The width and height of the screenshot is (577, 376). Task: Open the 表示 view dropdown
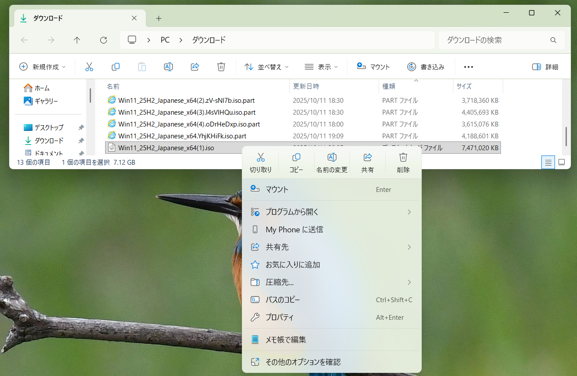(321, 66)
